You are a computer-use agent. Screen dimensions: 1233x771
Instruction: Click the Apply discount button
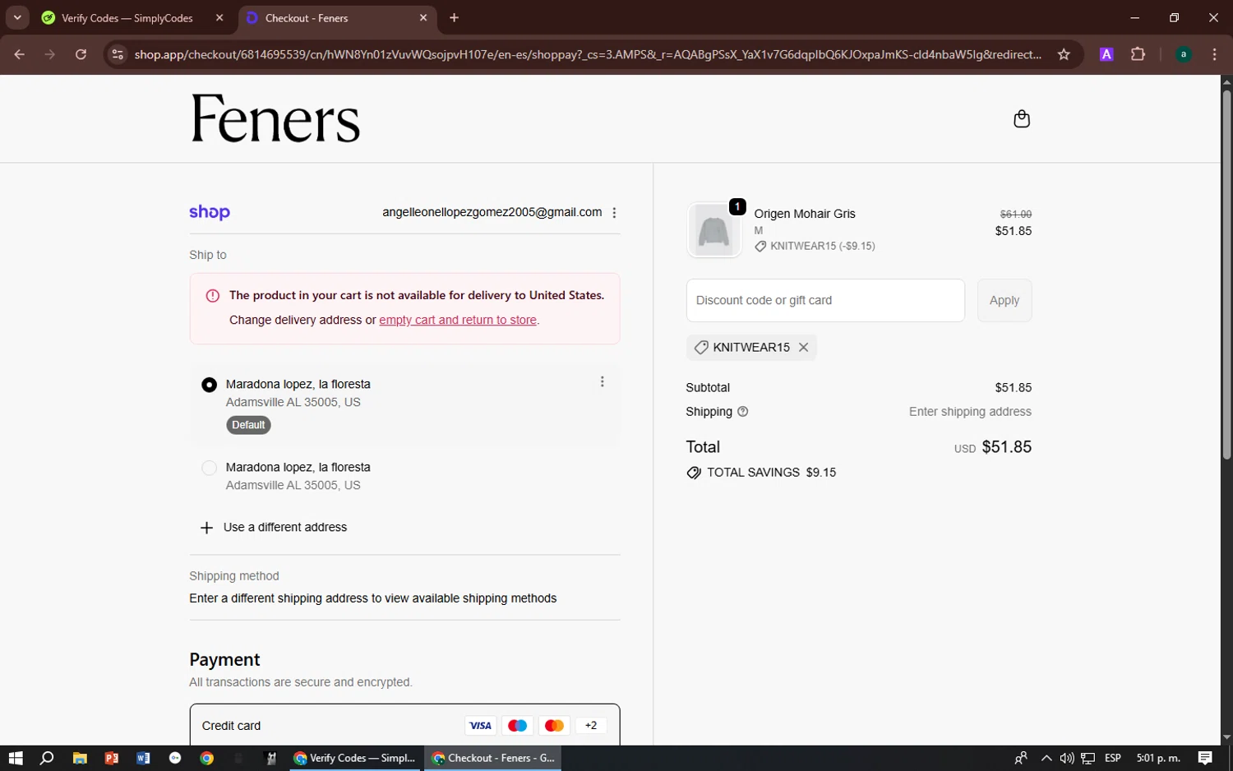[1004, 300]
